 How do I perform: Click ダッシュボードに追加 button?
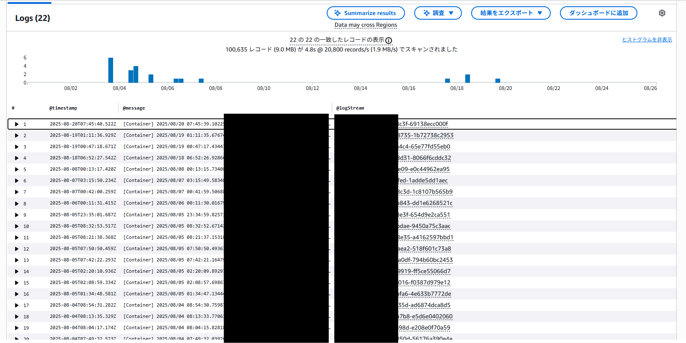tap(598, 13)
